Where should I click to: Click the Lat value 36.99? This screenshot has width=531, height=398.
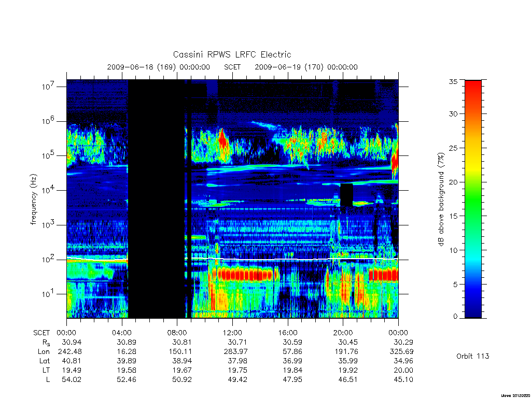pos(292,361)
